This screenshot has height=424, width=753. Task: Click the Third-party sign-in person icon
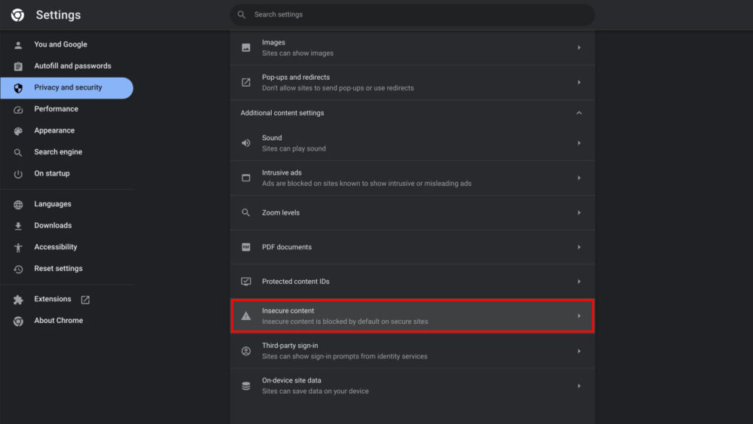pos(246,351)
